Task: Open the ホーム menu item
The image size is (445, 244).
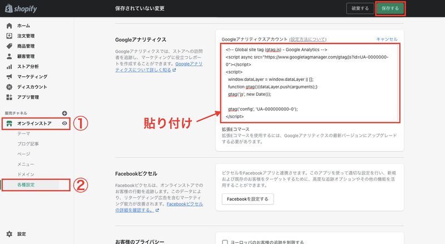Action: coord(23,26)
